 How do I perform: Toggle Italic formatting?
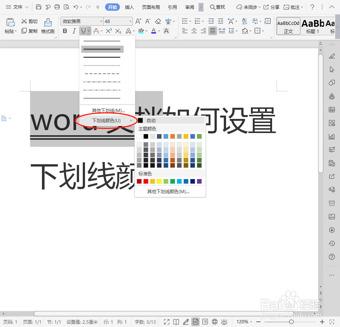click(x=74, y=31)
